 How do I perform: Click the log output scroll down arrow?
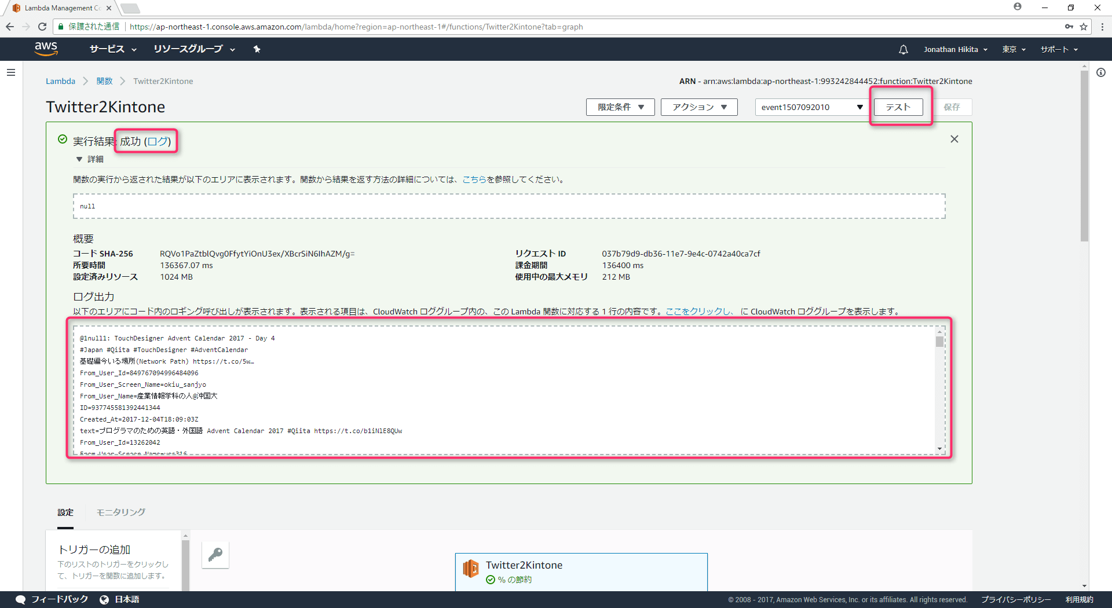(939, 449)
